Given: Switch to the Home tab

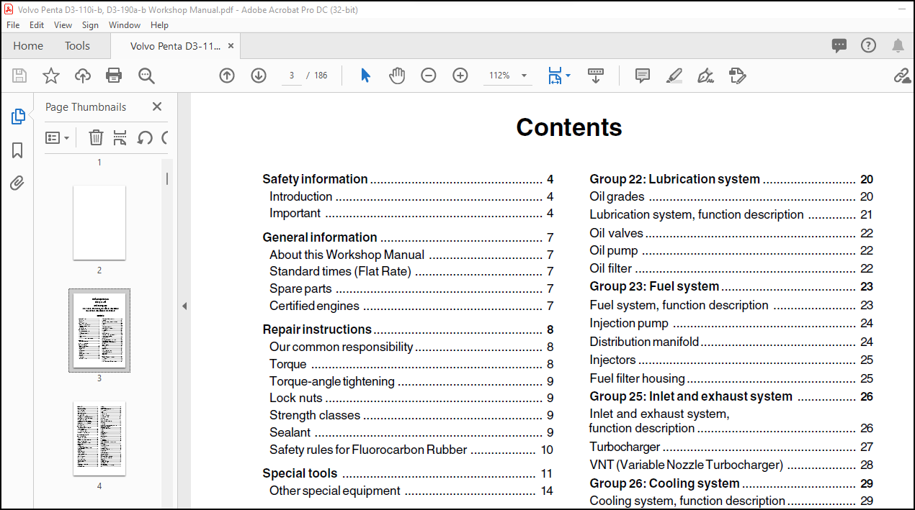Looking at the screenshot, I should pyautogui.click(x=28, y=45).
